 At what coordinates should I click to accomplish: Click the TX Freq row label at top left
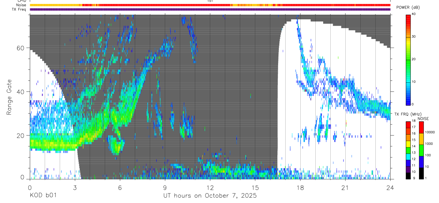(x=20, y=9)
